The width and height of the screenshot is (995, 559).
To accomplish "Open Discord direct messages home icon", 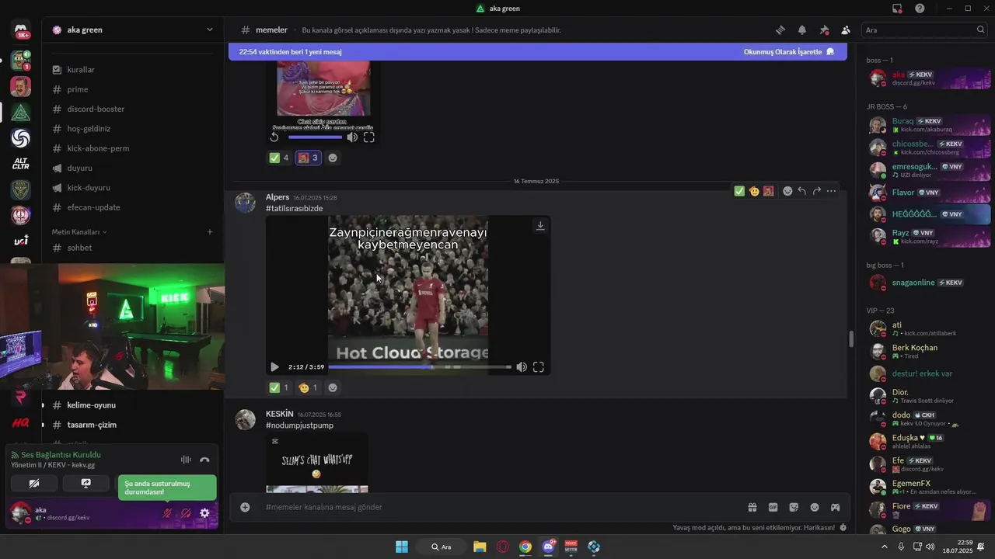I will 21,31.
